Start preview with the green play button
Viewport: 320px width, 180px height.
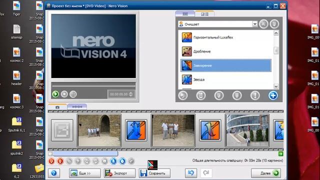(x=55, y=94)
